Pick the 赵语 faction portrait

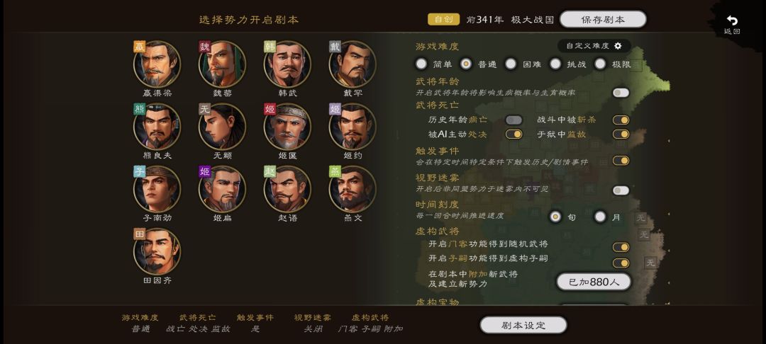click(x=287, y=189)
